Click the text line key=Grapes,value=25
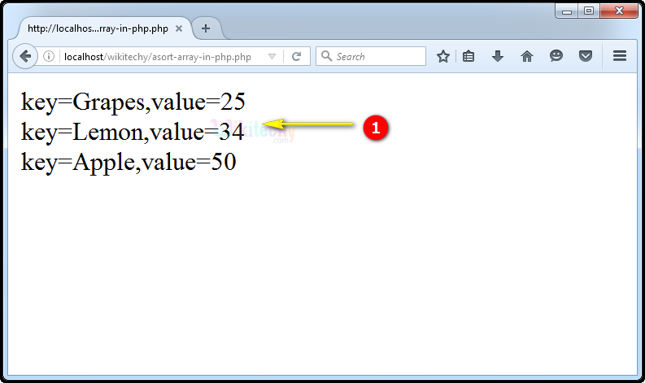 (x=133, y=102)
